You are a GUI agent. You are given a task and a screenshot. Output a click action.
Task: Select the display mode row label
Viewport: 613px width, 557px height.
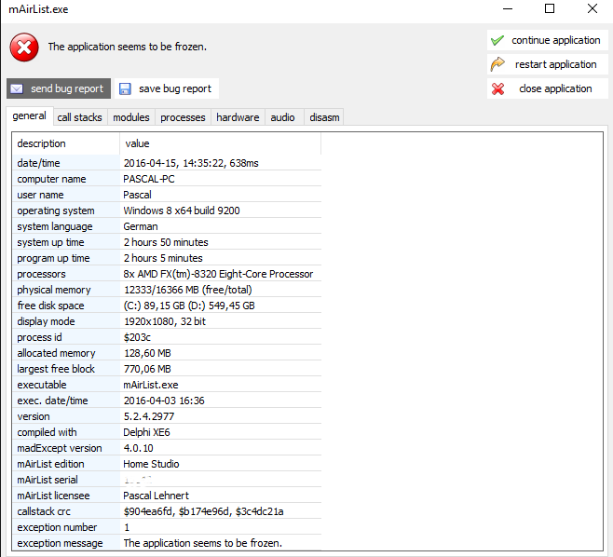pos(46,321)
